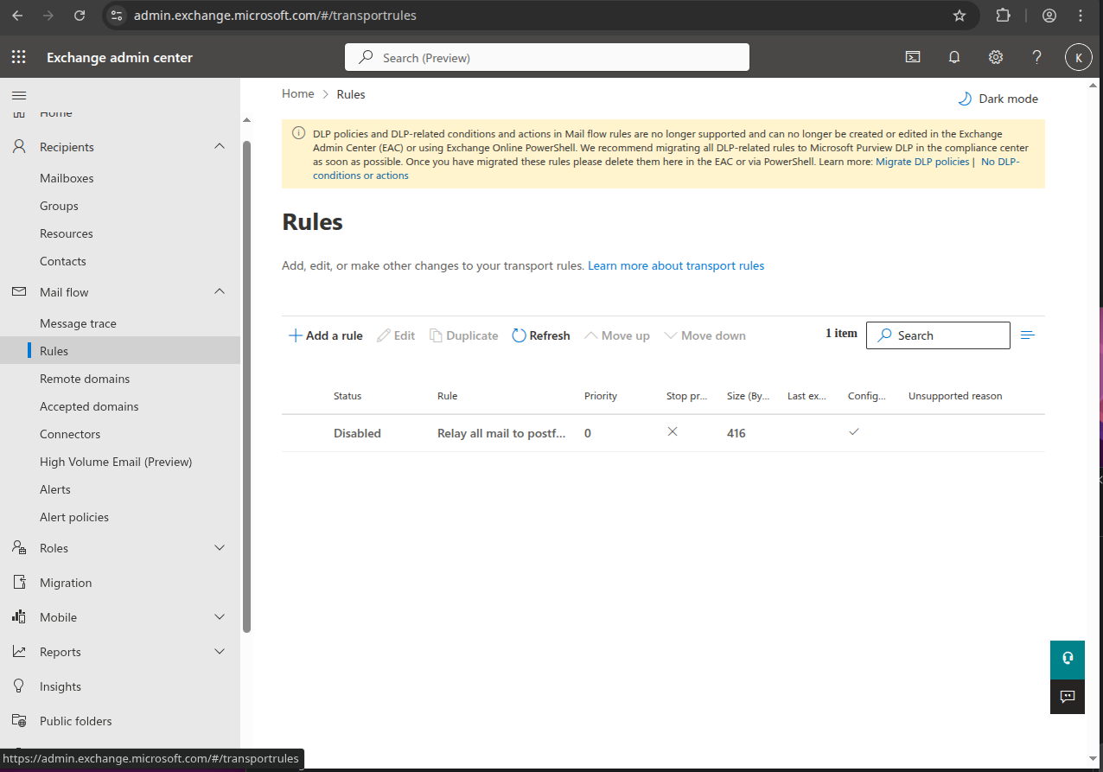Open the view options filter icon beside Search
The image size is (1103, 772).
click(1028, 335)
